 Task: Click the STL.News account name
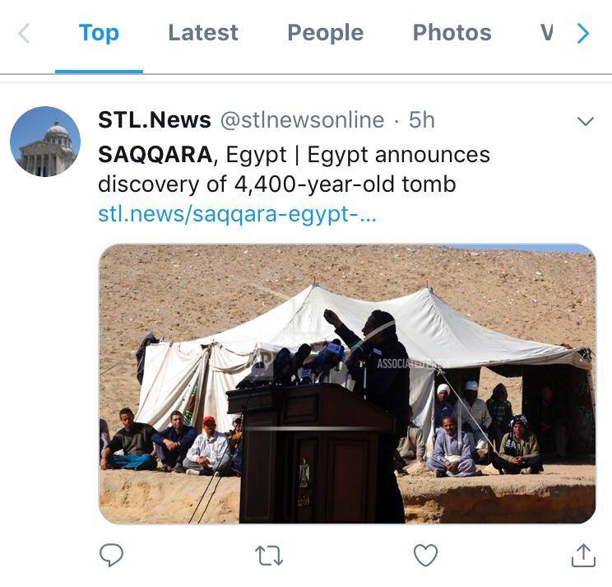coord(155,120)
